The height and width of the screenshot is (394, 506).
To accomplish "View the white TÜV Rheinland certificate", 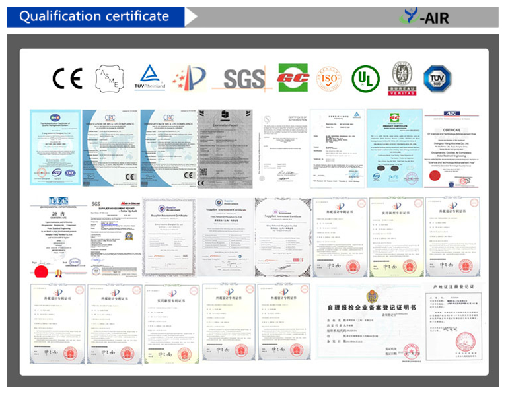I will [x=338, y=148].
